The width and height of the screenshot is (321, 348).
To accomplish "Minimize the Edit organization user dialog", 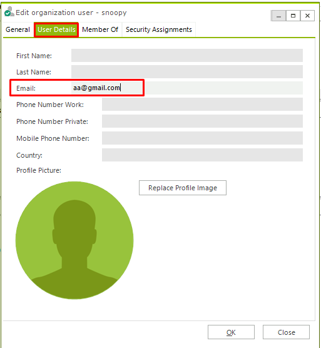I will tap(278, 16).
